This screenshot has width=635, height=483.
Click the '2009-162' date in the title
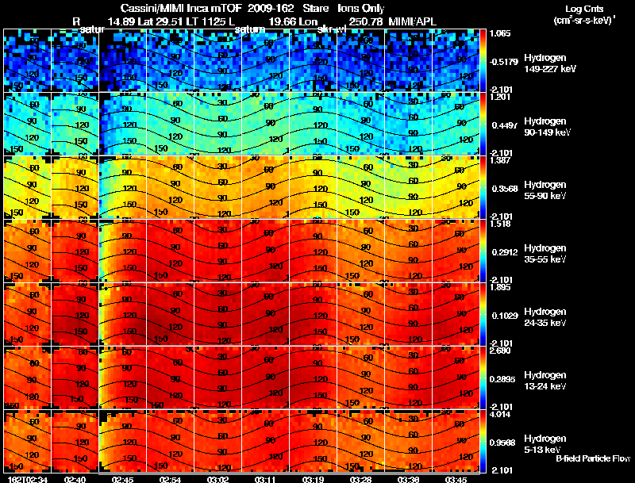click(x=271, y=9)
